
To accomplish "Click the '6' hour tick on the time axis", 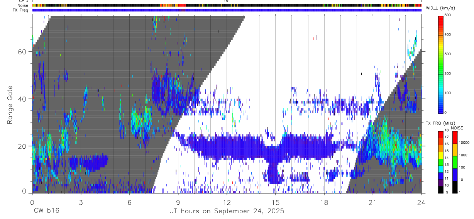I will pos(129,202).
